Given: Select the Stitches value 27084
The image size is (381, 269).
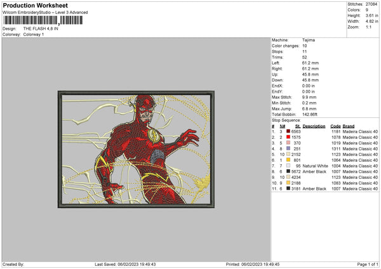Looking at the screenshot, I should pyautogui.click(x=371, y=4).
